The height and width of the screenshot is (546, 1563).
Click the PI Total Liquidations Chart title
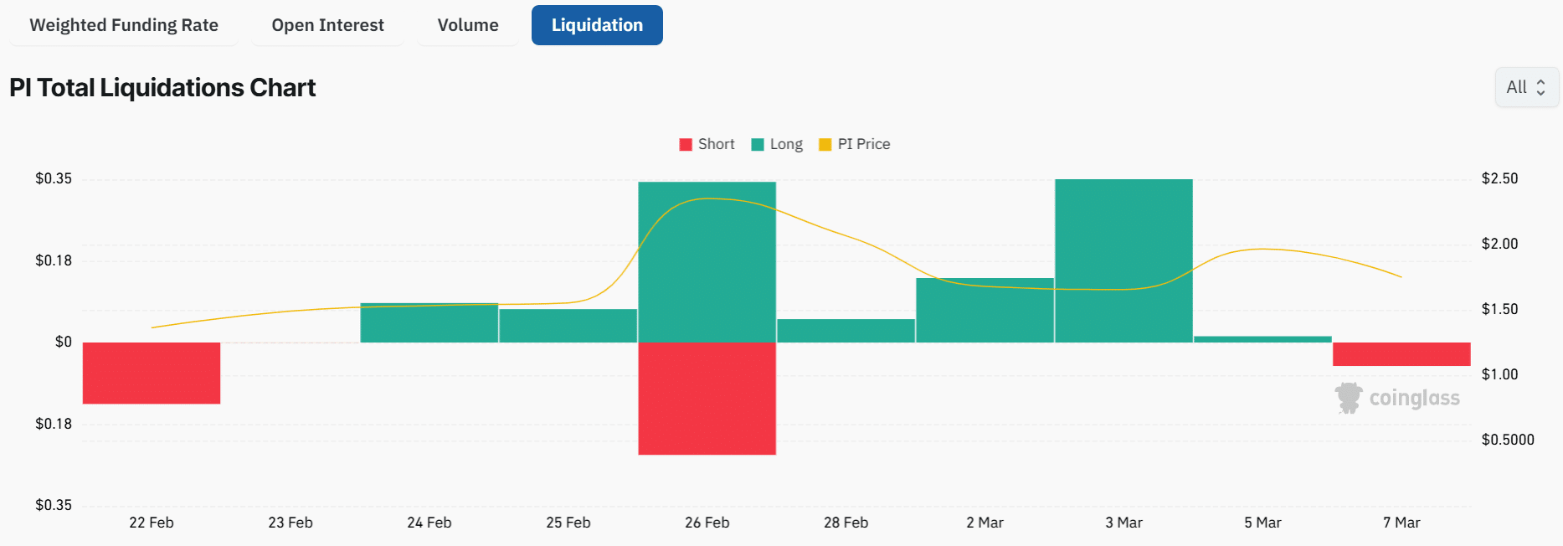coord(162,88)
